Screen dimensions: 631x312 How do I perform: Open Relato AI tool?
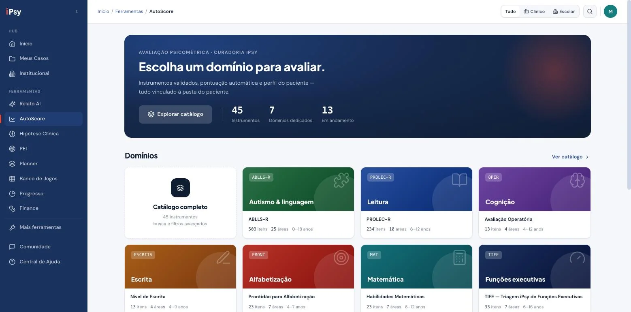[44, 104]
